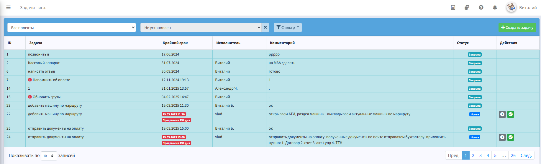The image size is (541, 164).
Task: Open the Виталий user avatar menu
Action: pos(522,8)
